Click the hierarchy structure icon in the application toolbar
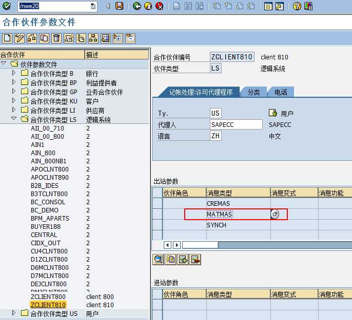The height and width of the screenshot is (320, 352). click(x=93, y=38)
